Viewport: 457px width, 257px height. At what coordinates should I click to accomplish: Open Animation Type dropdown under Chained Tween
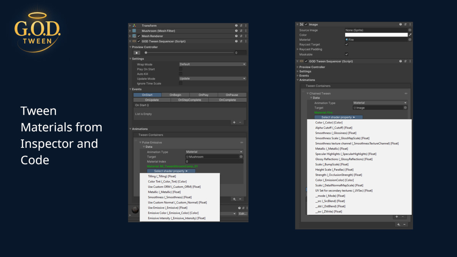pos(380,103)
